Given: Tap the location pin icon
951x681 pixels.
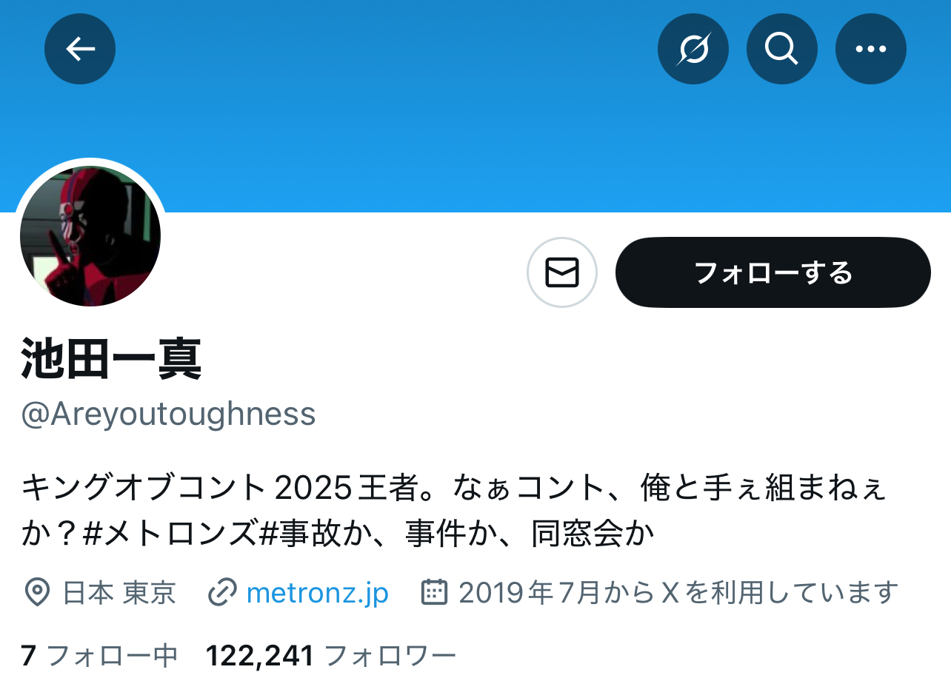Looking at the screenshot, I should (37, 592).
